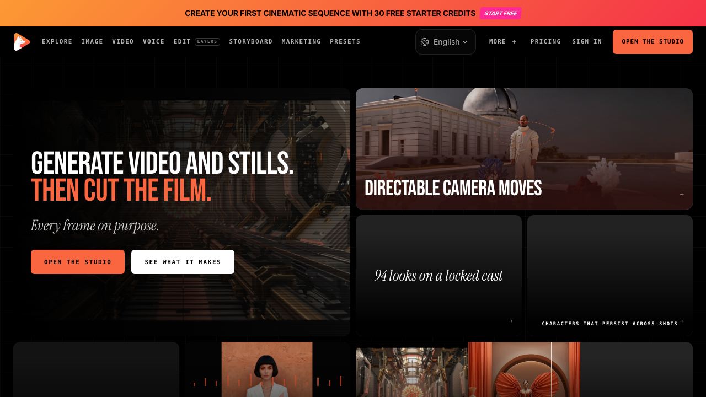Viewport: 706px width, 397px height.
Task: Click the SEE WHAT IT MAKES button
Action: click(183, 262)
